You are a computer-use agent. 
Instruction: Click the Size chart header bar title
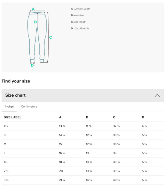tap(15, 95)
